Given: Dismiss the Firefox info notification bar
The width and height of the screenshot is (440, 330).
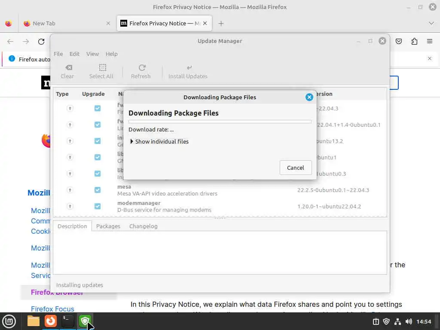Looking at the screenshot, I should pyautogui.click(x=430, y=58).
